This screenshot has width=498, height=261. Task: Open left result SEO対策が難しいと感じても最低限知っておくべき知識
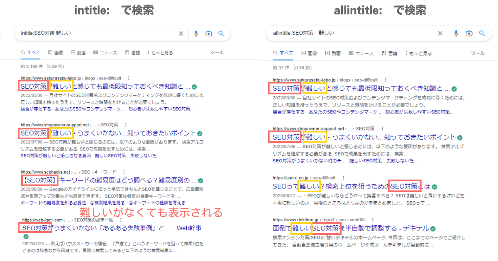105,87
